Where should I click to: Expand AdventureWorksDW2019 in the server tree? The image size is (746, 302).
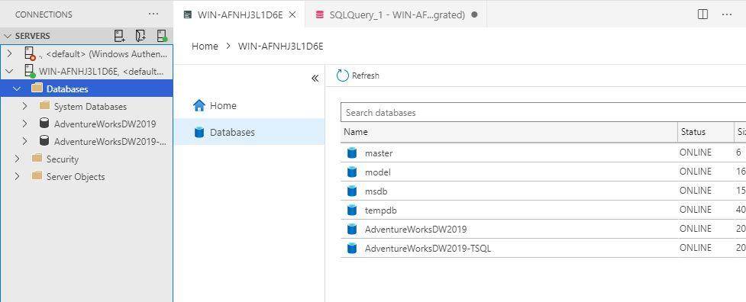[x=24, y=124]
